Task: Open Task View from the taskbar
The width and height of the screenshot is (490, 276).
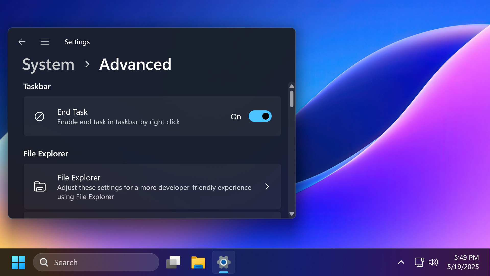Action: click(173, 262)
